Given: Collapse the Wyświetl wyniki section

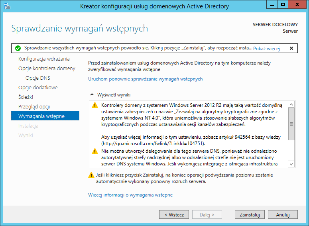Looking at the screenshot, I should point(92,95).
